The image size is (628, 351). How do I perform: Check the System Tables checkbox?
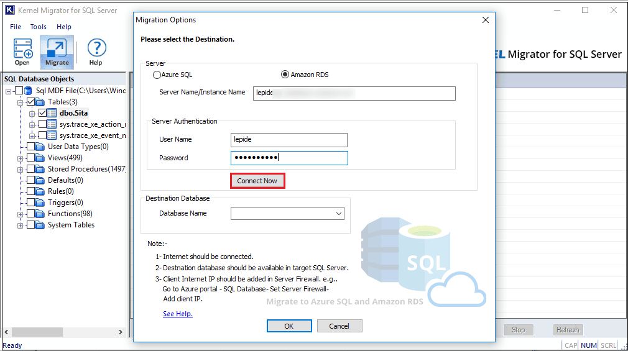coord(30,226)
